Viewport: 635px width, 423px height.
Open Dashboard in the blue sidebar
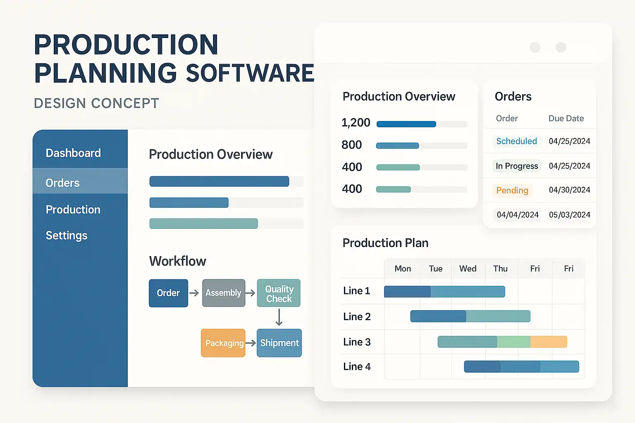click(73, 153)
